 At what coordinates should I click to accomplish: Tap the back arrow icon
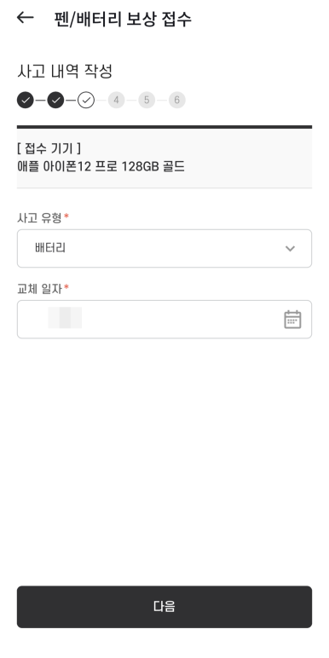pos(26,18)
